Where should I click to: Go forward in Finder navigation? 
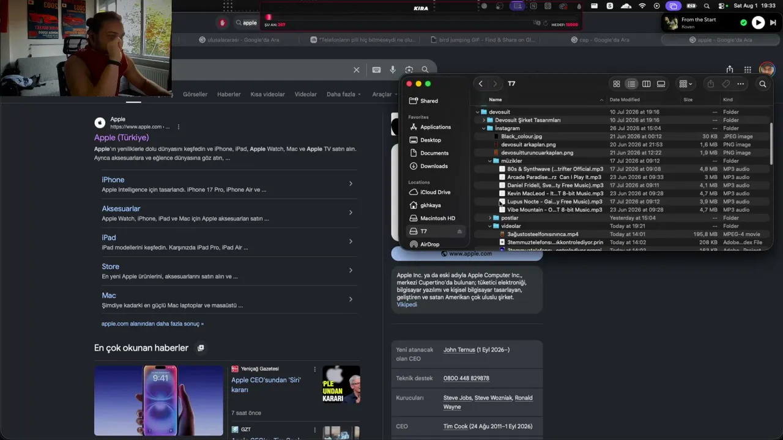(x=495, y=84)
